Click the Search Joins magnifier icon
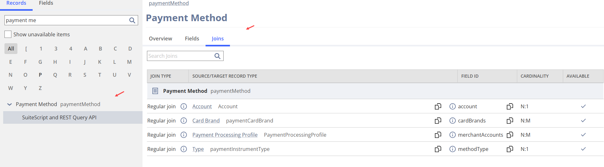604x167 pixels. click(217, 56)
